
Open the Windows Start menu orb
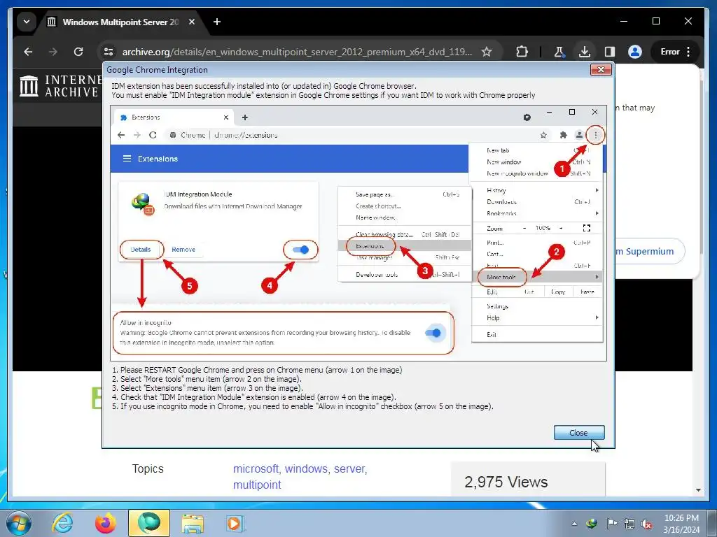pyautogui.click(x=19, y=523)
